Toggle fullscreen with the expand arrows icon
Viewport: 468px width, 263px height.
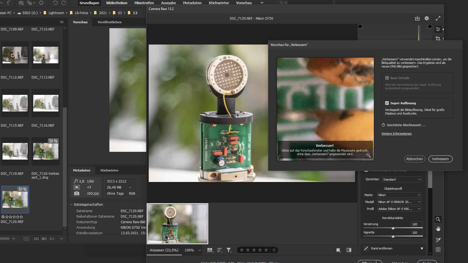438,18
